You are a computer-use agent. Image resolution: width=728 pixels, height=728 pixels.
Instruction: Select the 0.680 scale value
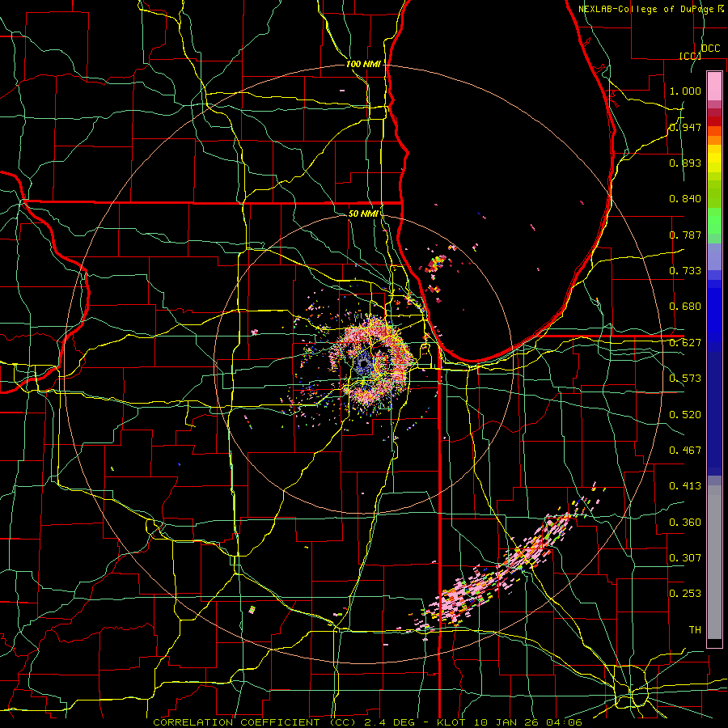pyautogui.click(x=685, y=307)
